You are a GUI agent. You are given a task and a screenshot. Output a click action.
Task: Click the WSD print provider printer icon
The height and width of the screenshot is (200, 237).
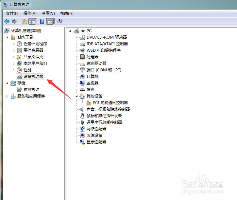click(x=82, y=50)
